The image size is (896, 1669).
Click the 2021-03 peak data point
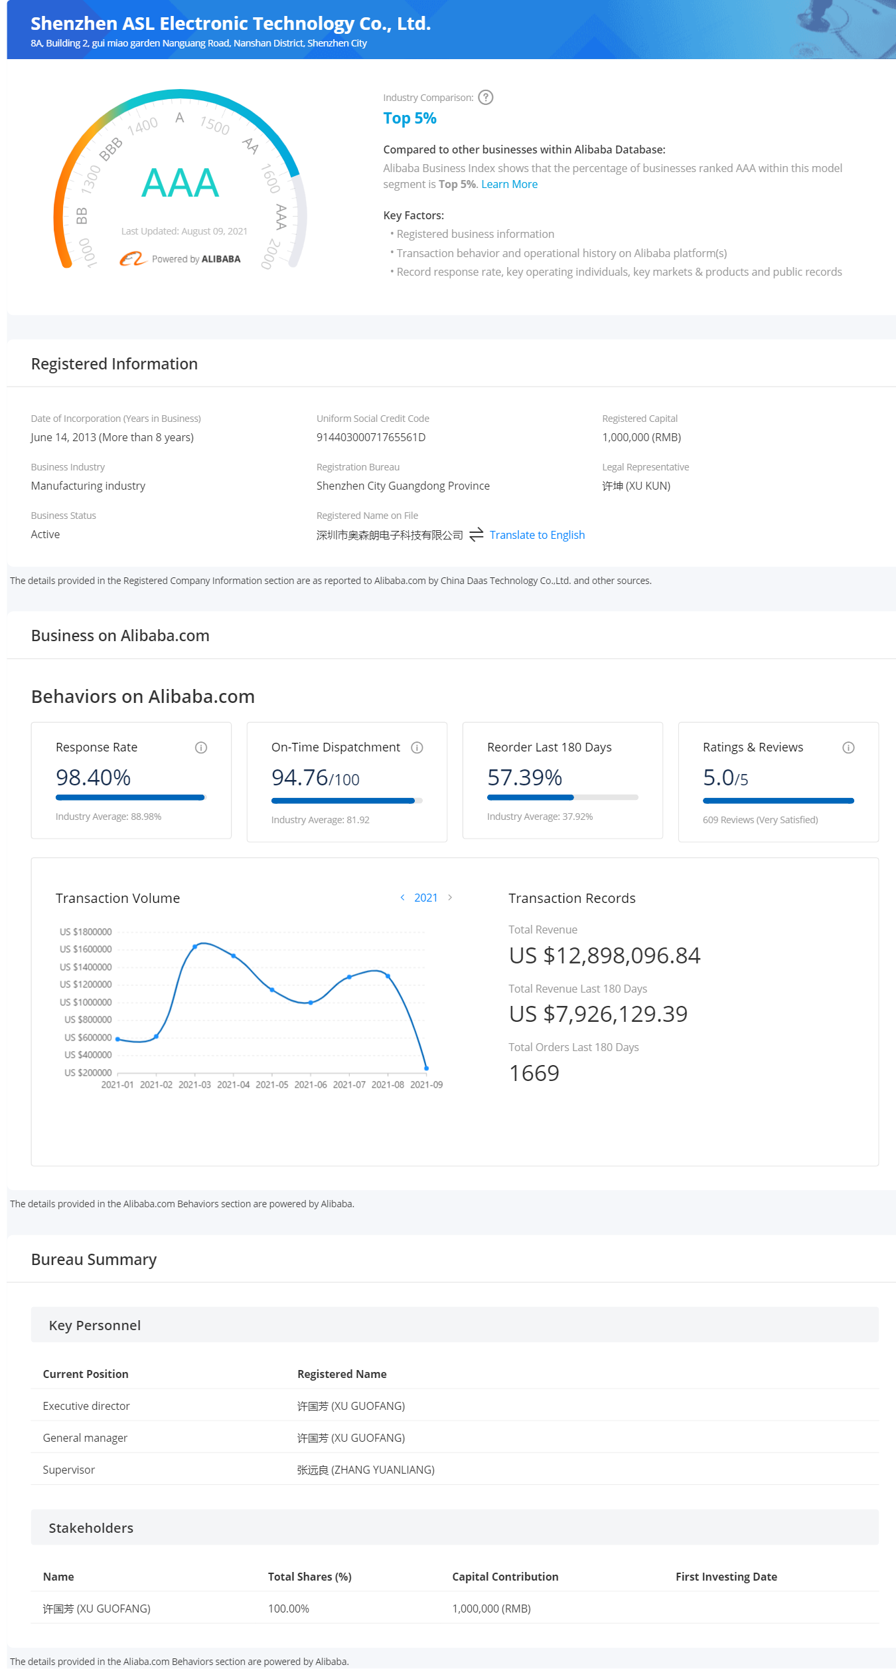195,946
